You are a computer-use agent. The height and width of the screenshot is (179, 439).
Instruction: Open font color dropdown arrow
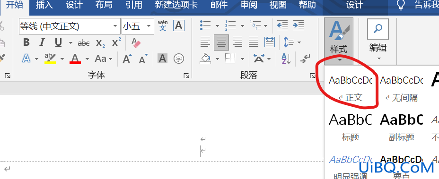87,59
